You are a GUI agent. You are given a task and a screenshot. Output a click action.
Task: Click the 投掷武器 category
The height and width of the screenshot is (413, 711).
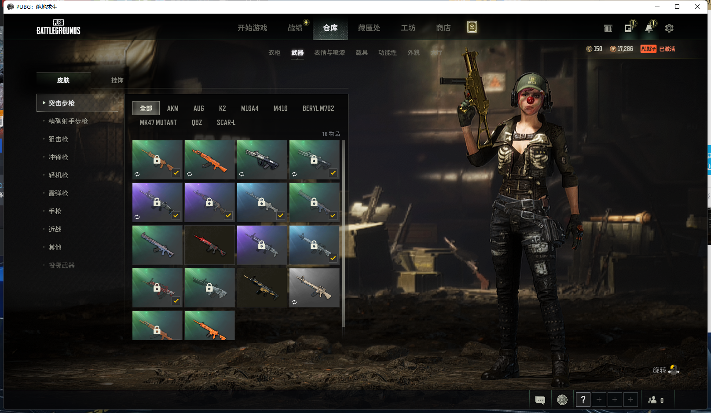tap(61, 265)
